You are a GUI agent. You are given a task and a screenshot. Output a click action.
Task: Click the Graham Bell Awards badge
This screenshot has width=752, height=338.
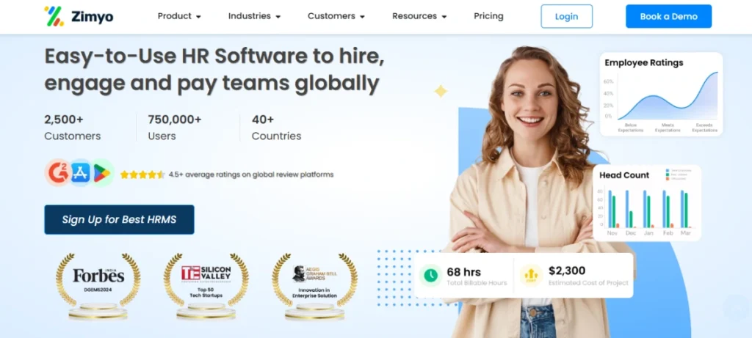click(x=314, y=286)
